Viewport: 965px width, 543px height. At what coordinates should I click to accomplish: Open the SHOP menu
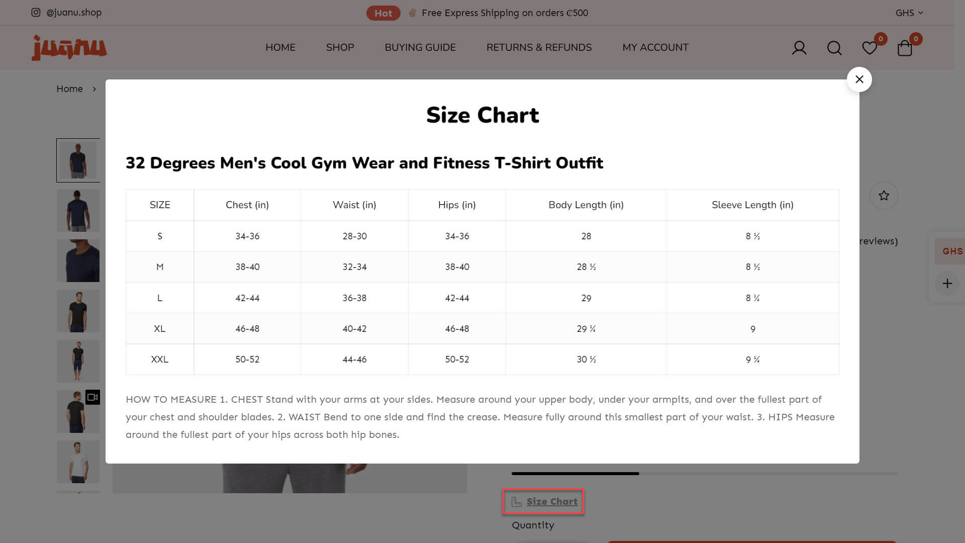tap(340, 47)
